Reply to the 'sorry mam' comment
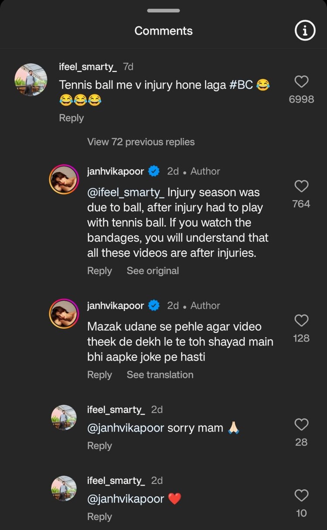Image resolution: width=327 pixels, height=530 pixels. click(99, 446)
